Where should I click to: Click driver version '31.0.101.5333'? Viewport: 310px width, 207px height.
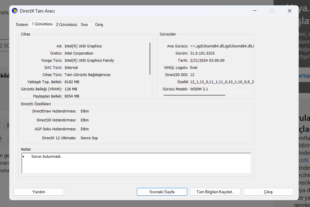[x=202, y=53]
